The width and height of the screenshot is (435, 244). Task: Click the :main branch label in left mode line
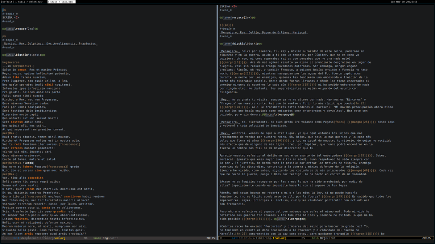point(97,238)
